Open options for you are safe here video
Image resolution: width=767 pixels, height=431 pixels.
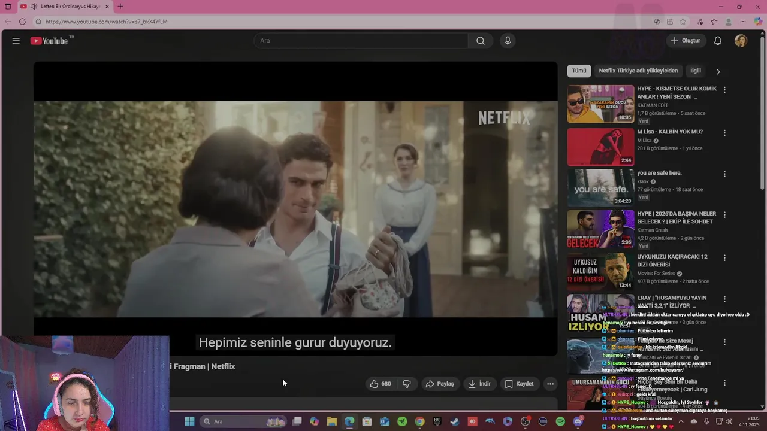724,174
